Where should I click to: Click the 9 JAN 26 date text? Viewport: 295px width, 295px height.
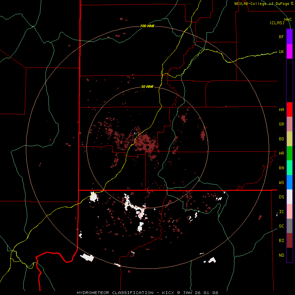click(x=189, y=293)
